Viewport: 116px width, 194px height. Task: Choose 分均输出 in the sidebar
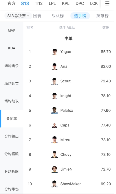point(12,136)
